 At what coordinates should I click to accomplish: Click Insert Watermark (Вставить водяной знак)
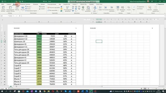tap(156, 9)
